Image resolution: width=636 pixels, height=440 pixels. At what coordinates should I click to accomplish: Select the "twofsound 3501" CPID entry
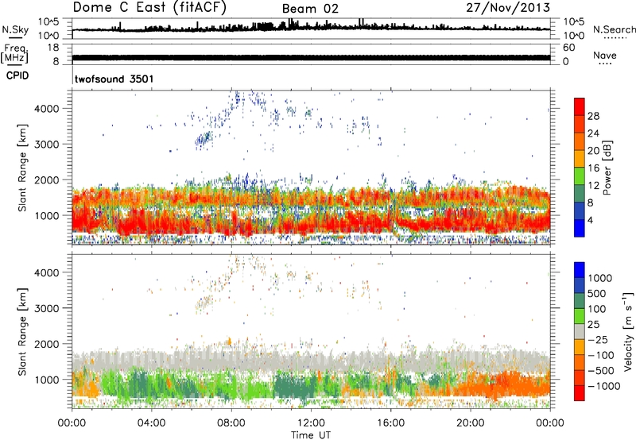(x=114, y=79)
